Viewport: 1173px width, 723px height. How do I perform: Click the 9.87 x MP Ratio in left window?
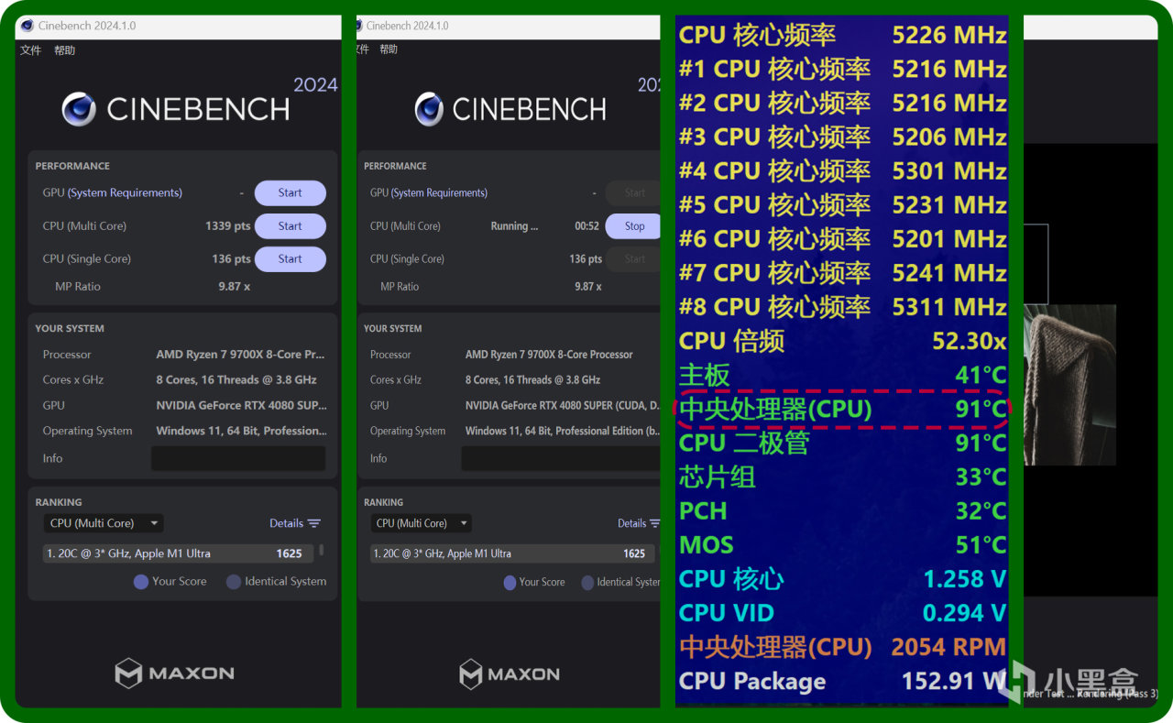(x=234, y=286)
